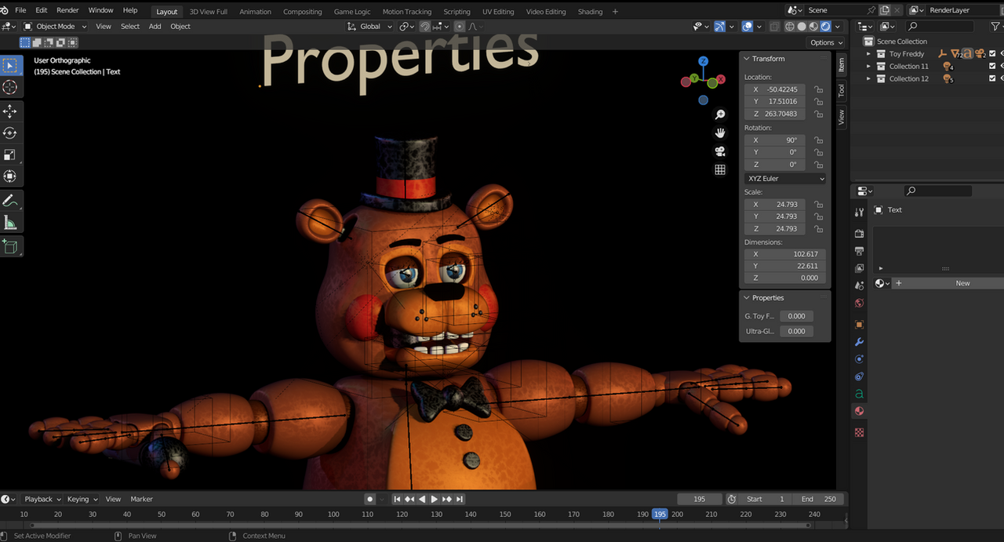Switch to the UV Editing workspace tab
The image size is (1004, 542).
(x=498, y=12)
